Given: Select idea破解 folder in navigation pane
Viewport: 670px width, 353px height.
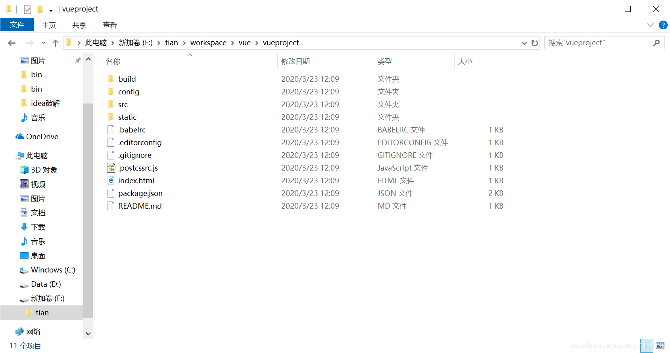Looking at the screenshot, I should coord(46,103).
